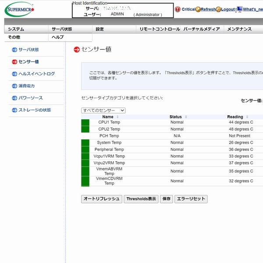Open the メンテナンス menu
The height and width of the screenshot is (263, 263).
tap(239, 29)
